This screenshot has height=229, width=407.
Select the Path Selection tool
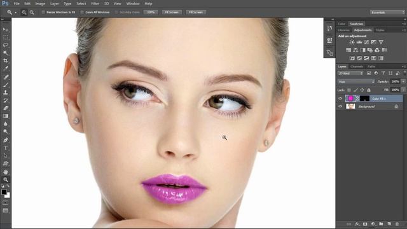6,156
